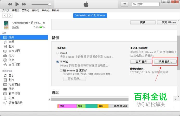Screen dimensions: 180x116
Task: Eject the iPhone with the eject icon
Action: tap(44, 23)
